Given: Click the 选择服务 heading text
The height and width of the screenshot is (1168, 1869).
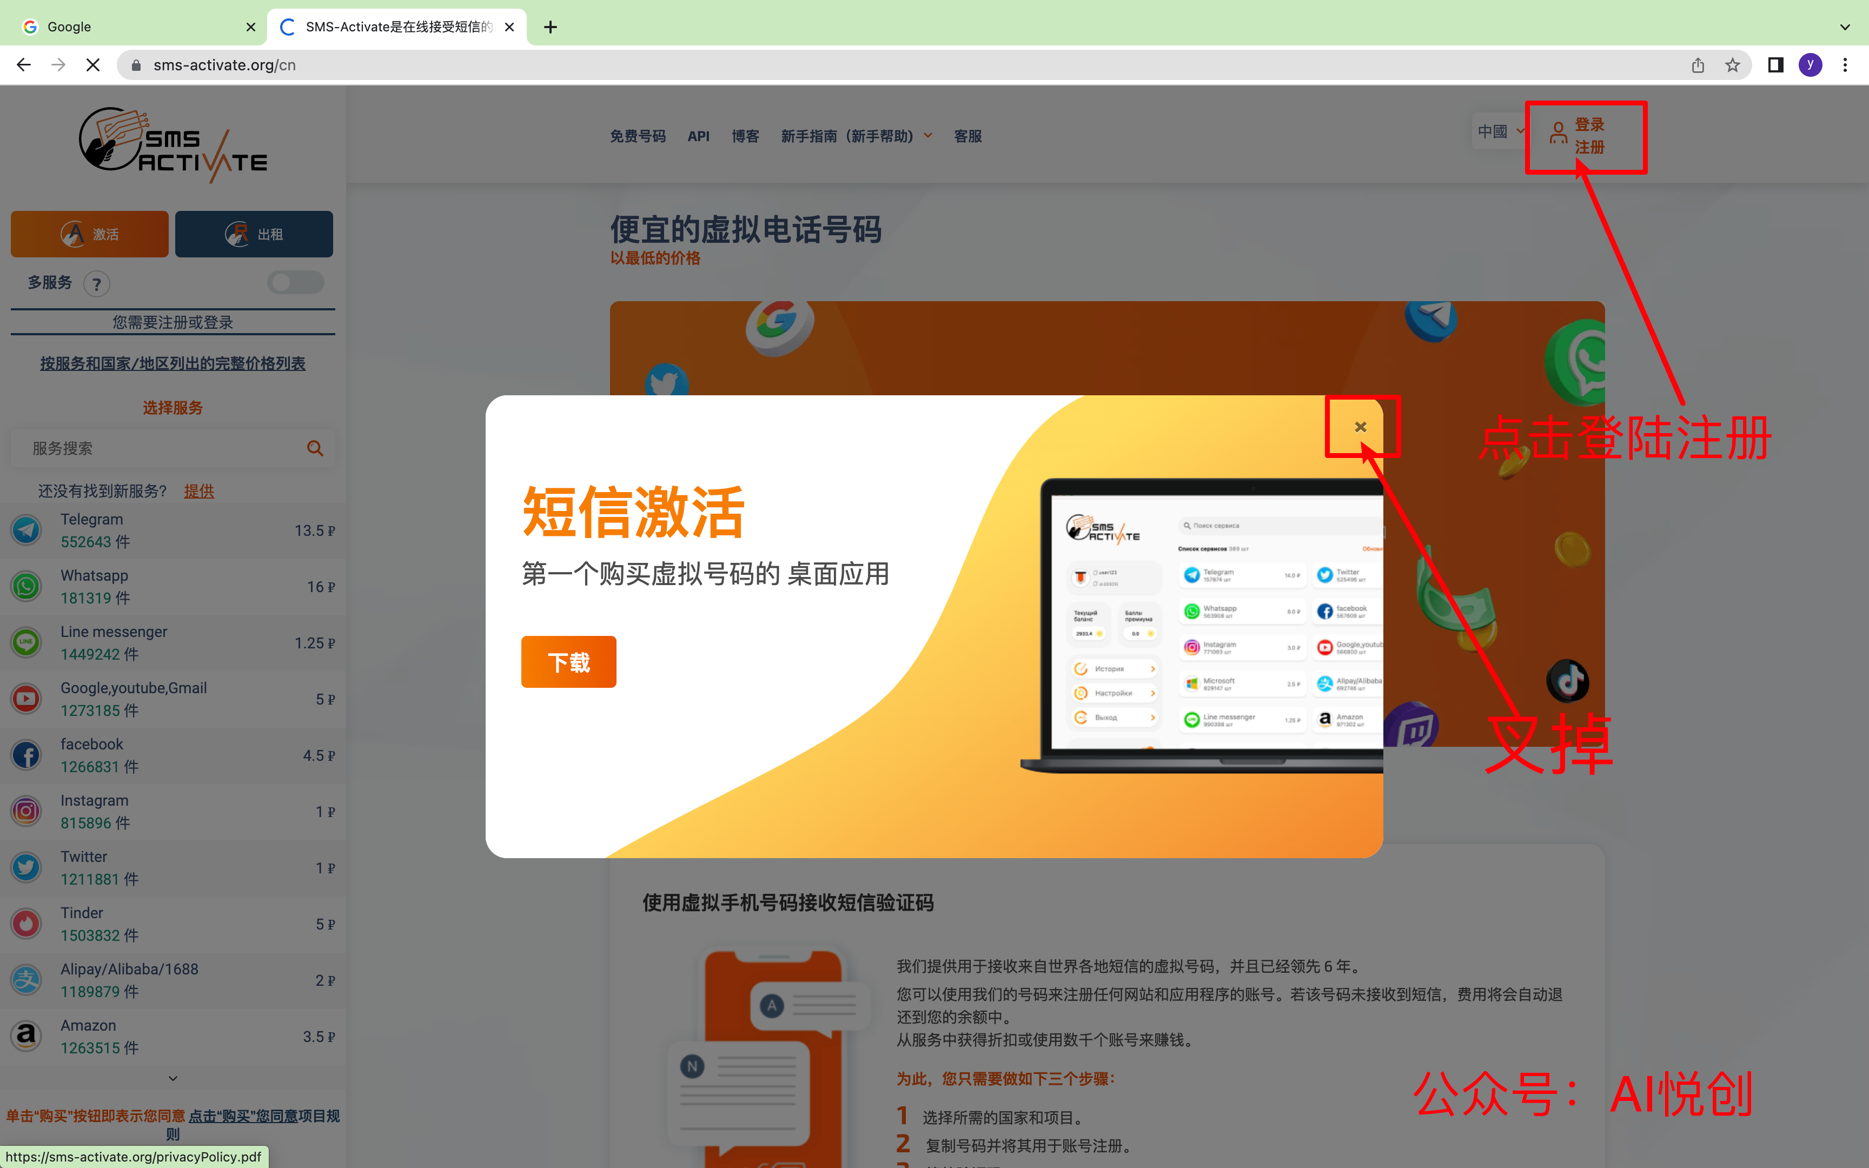Looking at the screenshot, I should tap(173, 408).
